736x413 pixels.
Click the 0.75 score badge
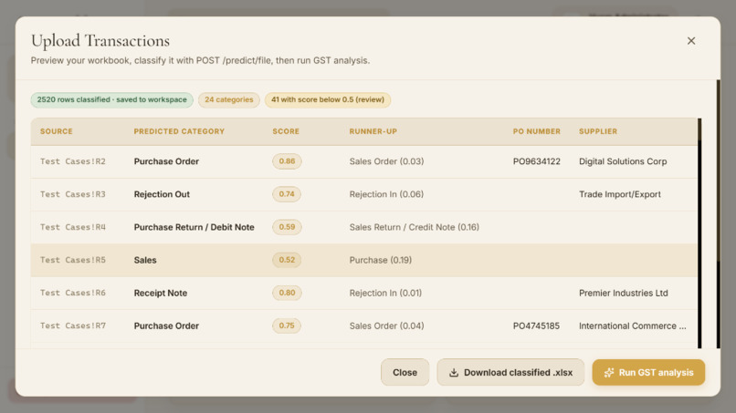tap(287, 325)
